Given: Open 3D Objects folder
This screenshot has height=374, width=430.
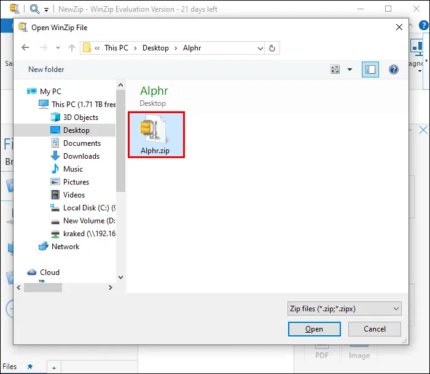Looking at the screenshot, I should pyautogui.click(x=80, y=117).
